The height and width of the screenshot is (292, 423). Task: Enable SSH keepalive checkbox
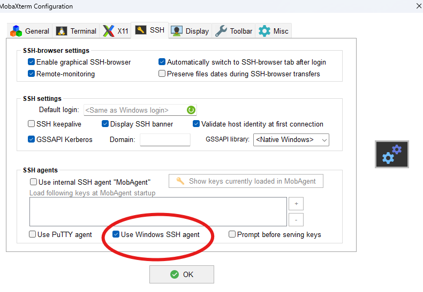click(31, 124)
